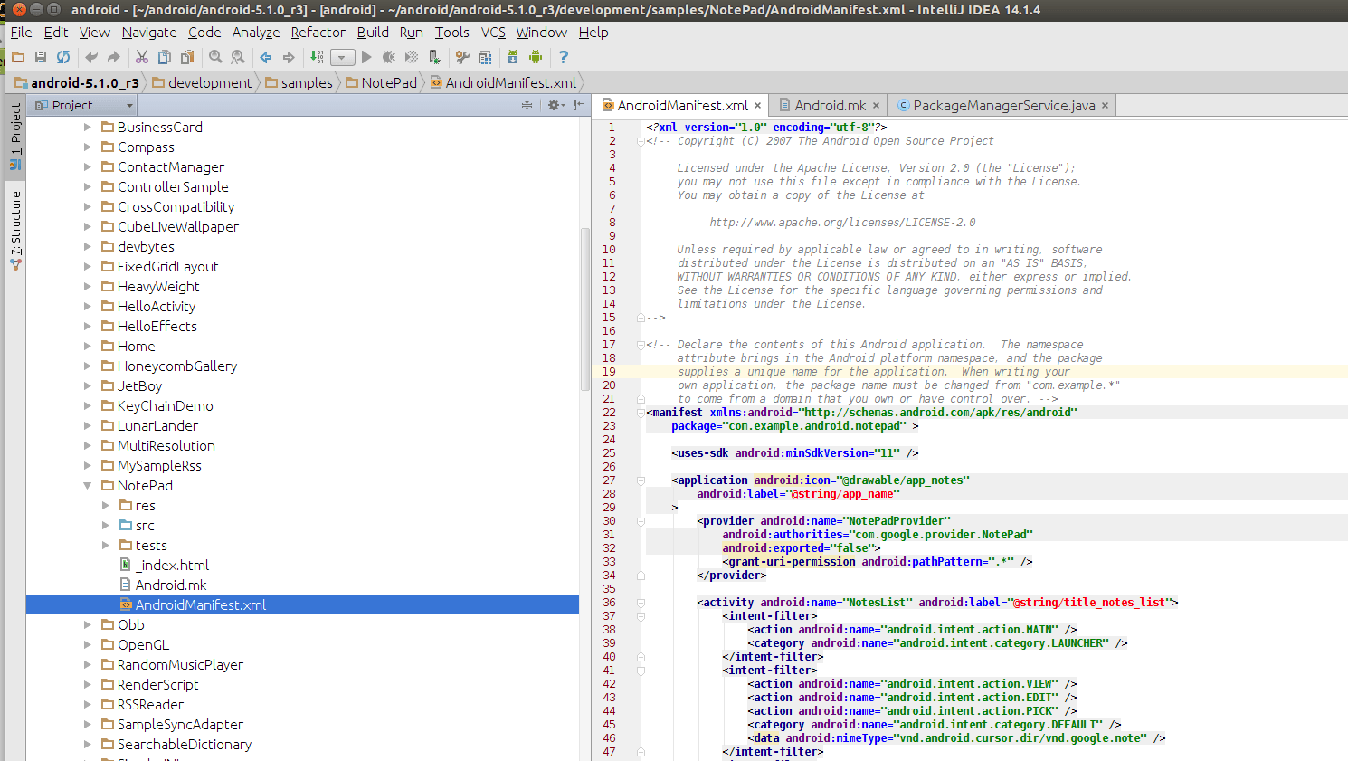Open the Project view dropdown
The height and width of the screenshot is (761, 1348).
[x=129, y=106]
